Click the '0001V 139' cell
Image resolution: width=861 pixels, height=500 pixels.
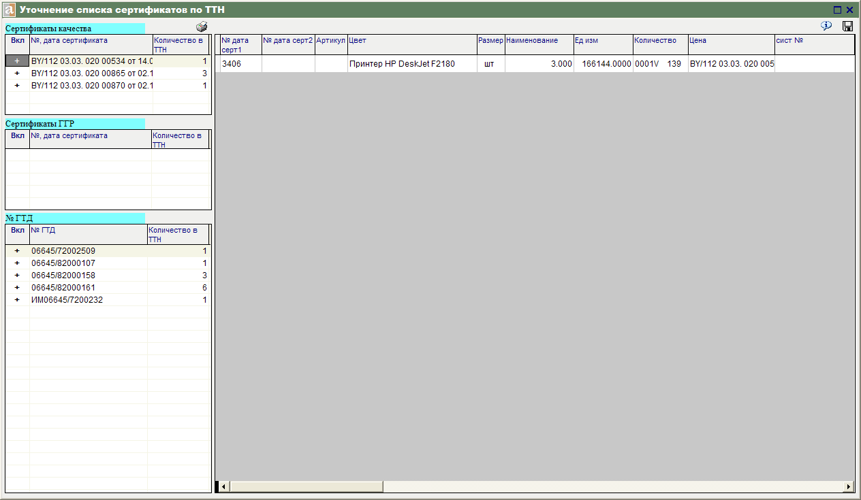click(x=660, y=64)
